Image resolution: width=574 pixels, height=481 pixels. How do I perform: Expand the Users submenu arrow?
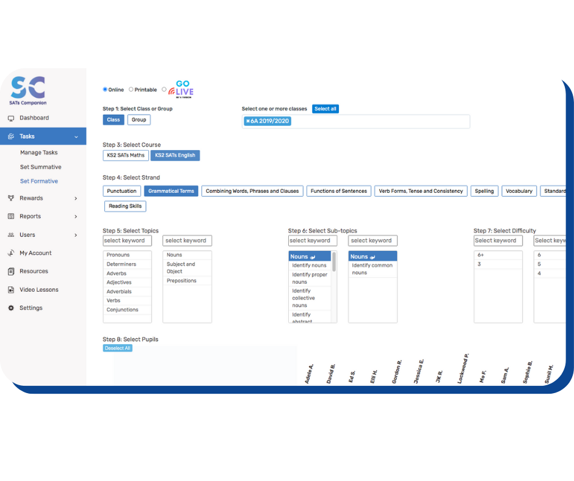tap(76, 234)
